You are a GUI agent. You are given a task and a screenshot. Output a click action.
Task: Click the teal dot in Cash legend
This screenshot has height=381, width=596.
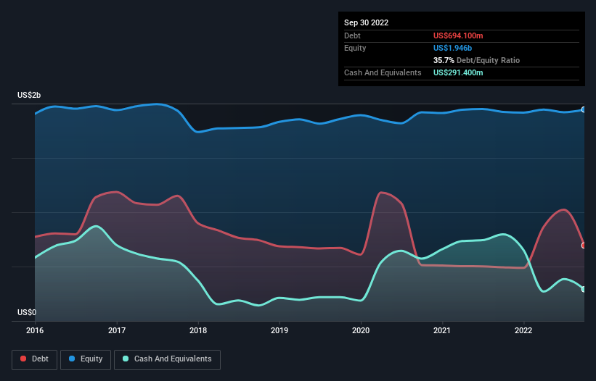tap(126, 359)
